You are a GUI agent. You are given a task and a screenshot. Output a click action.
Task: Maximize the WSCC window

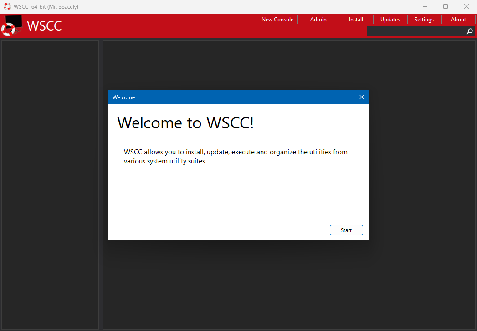(x=446, y=6)
